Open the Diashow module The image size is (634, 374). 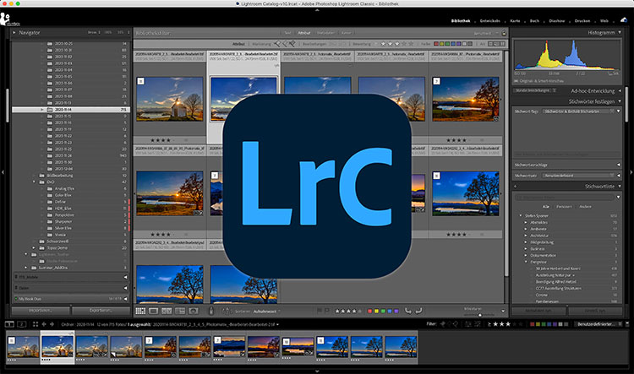point(557,21)
